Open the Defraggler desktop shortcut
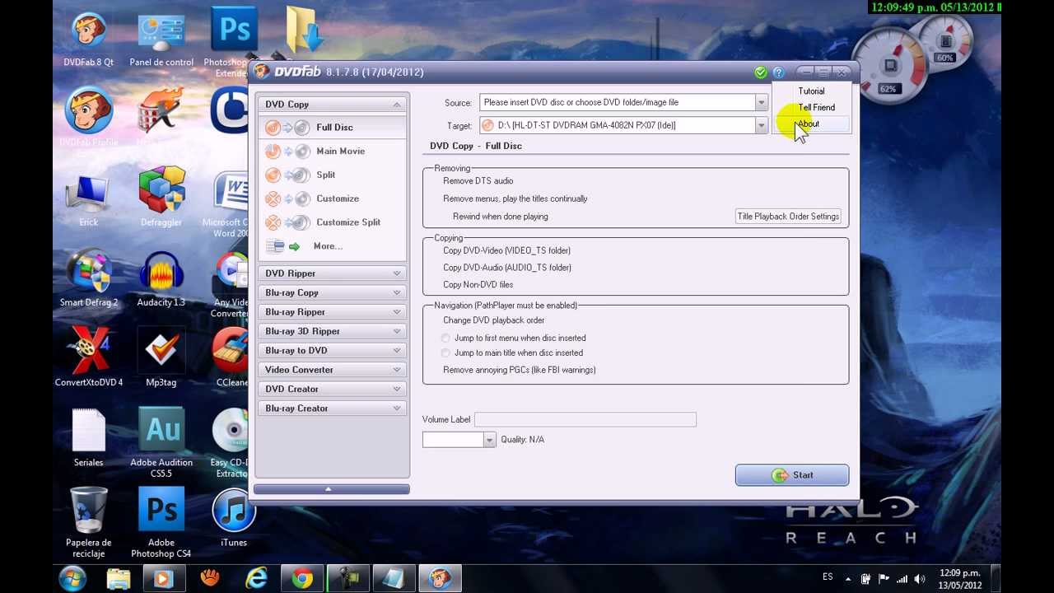 click(x=161, y=198)
